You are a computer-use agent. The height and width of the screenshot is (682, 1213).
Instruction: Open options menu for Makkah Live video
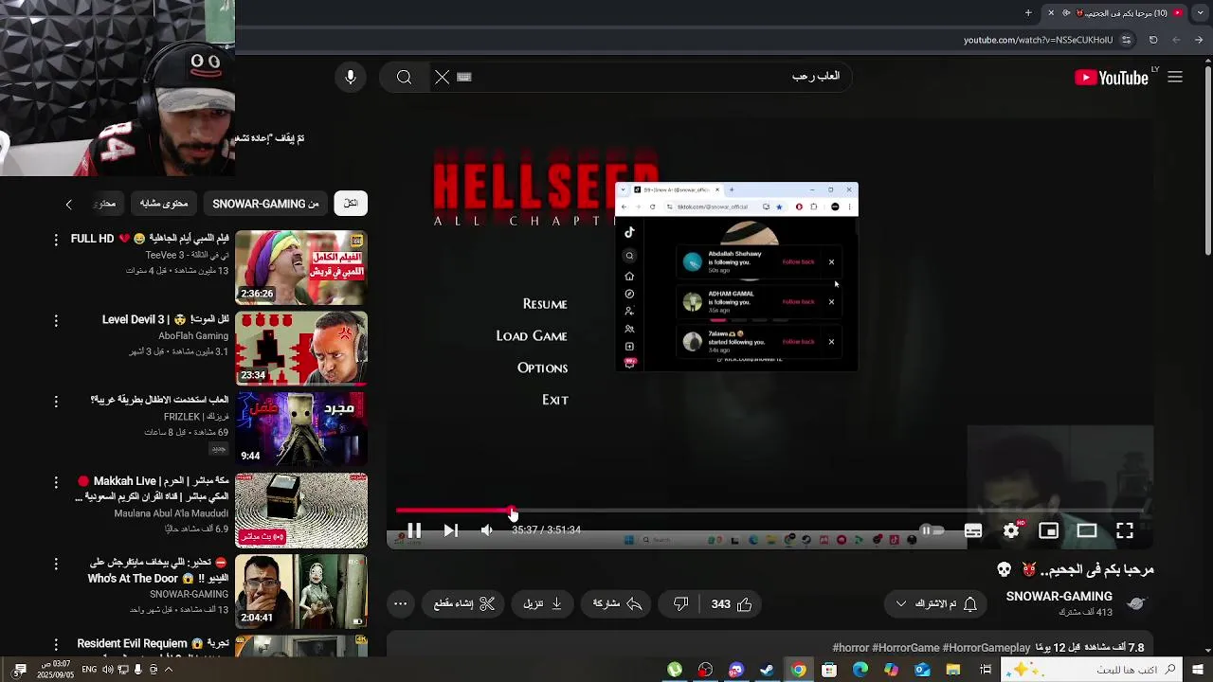(56, 483)
